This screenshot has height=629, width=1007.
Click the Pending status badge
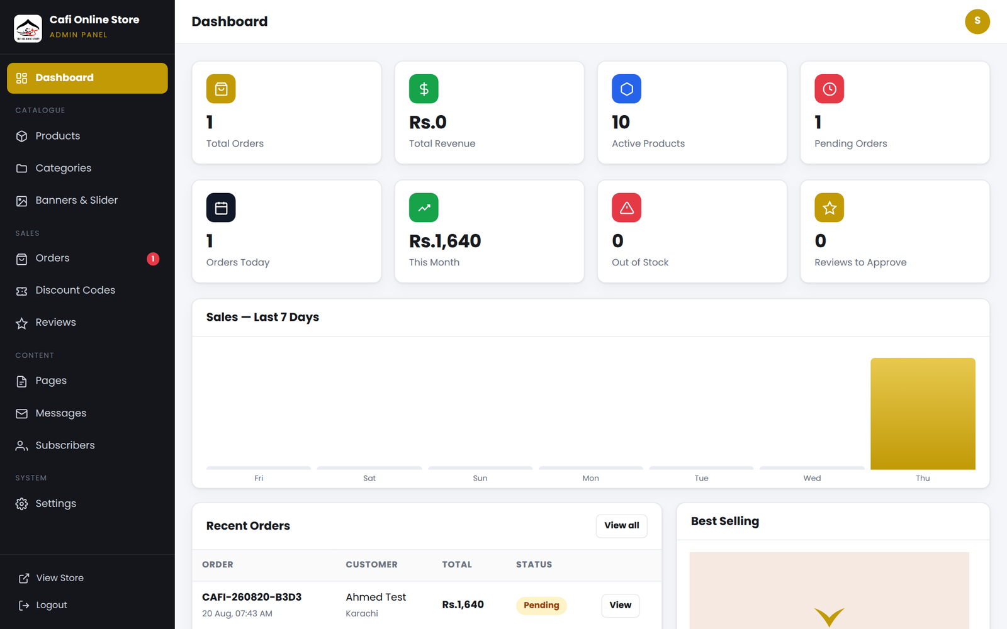541,605
